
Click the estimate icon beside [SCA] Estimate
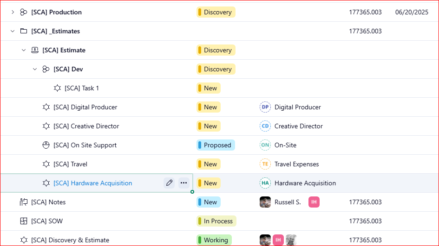tap(35, 50)
